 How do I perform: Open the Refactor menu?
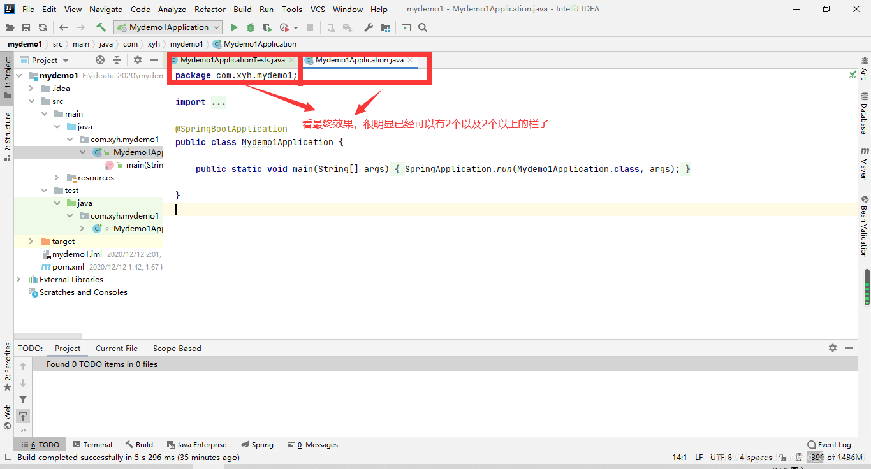[210, 9]
